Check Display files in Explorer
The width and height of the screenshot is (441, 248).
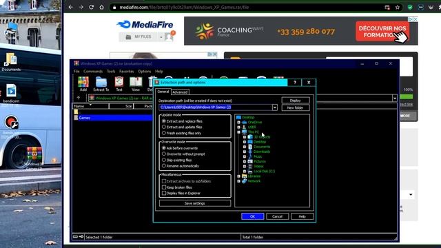[x=164, y=193]
